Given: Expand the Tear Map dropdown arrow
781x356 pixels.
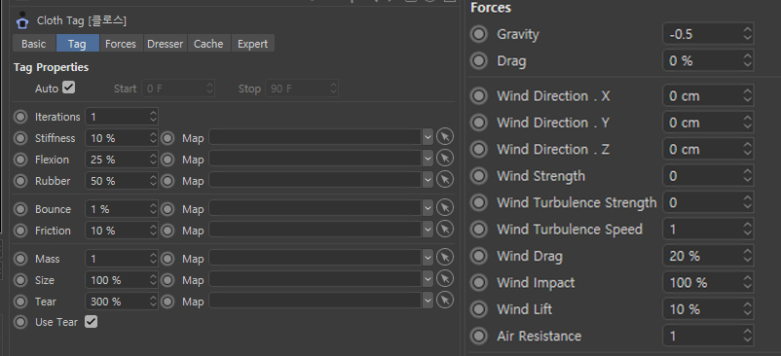Looking at the screenshot, I should click(428, 301).
